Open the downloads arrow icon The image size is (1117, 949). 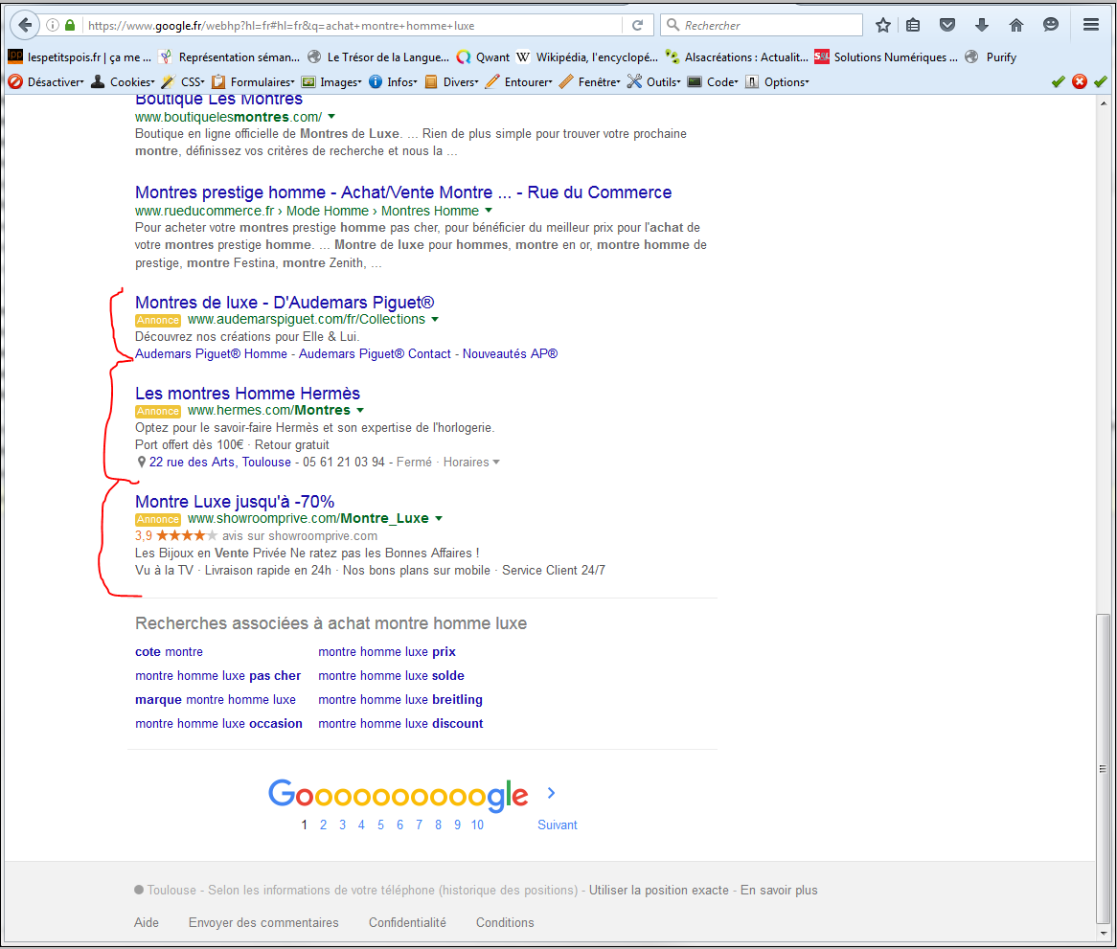pyautogui.click(x=982, y=25)
